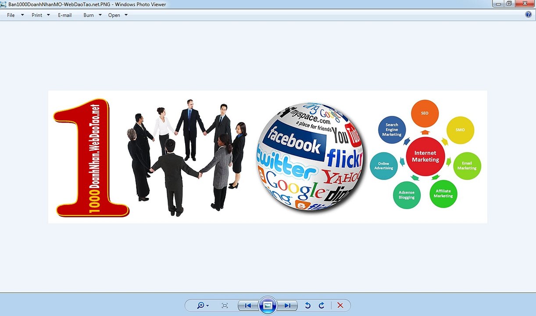
Task: Expand the Print dropdown arrow
Action: [x=48, y=15]
